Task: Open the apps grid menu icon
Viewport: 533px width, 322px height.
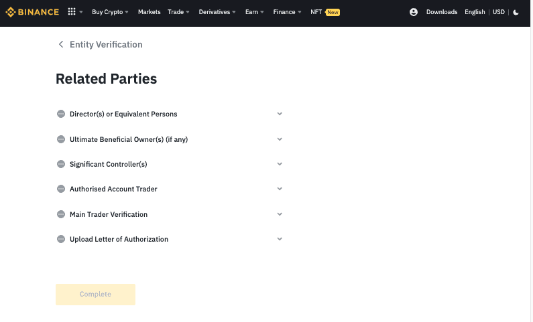Action: 72,11
